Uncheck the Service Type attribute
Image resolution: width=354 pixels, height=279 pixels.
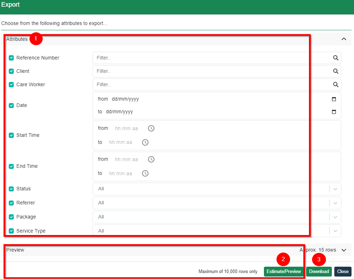coord(11,231)
